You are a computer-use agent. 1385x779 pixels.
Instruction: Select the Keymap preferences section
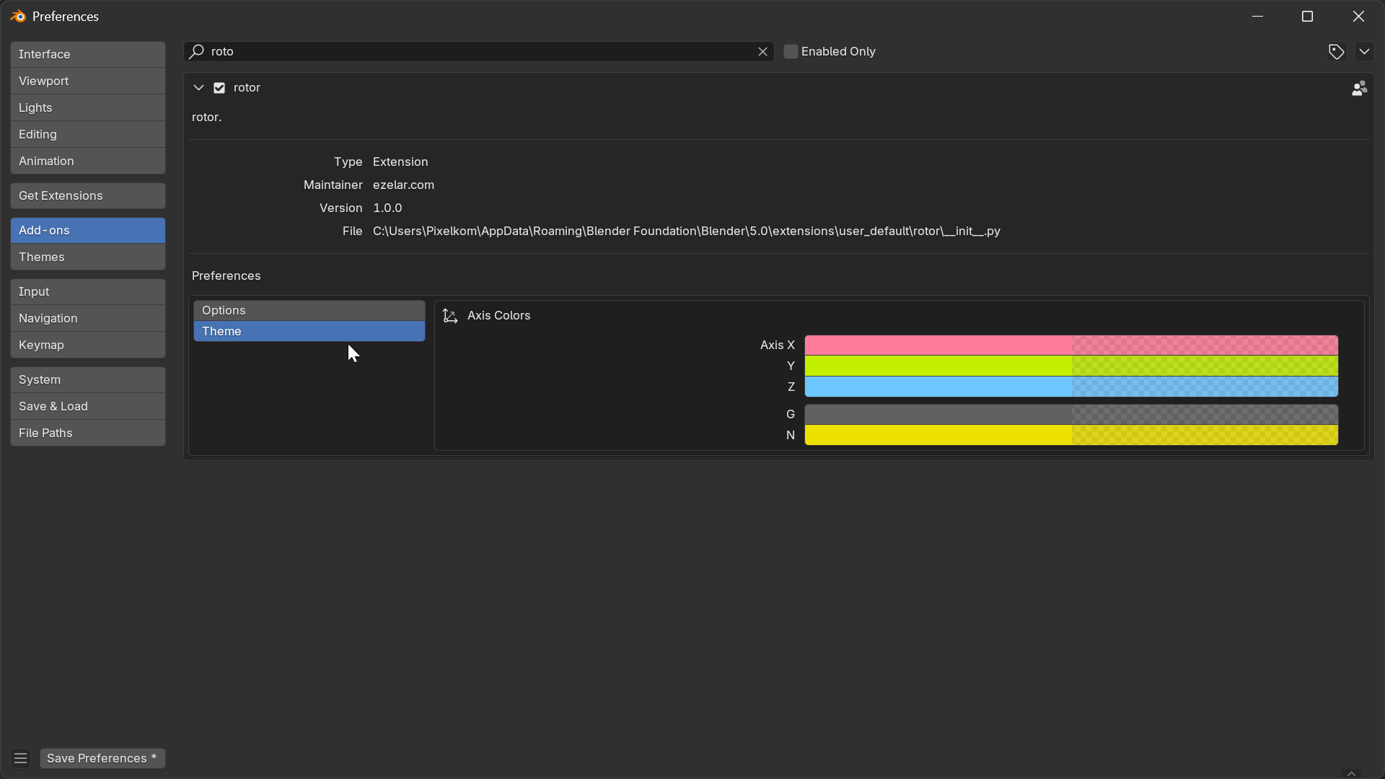point(87,345)
